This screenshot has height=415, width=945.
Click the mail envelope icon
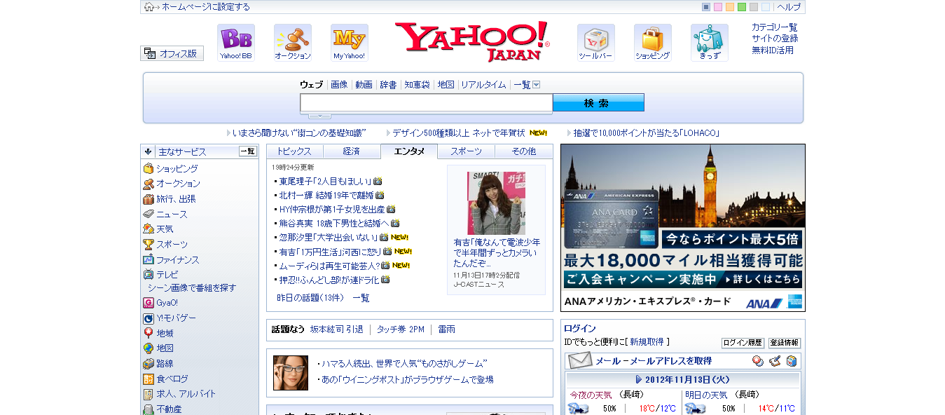coord(580,361)
